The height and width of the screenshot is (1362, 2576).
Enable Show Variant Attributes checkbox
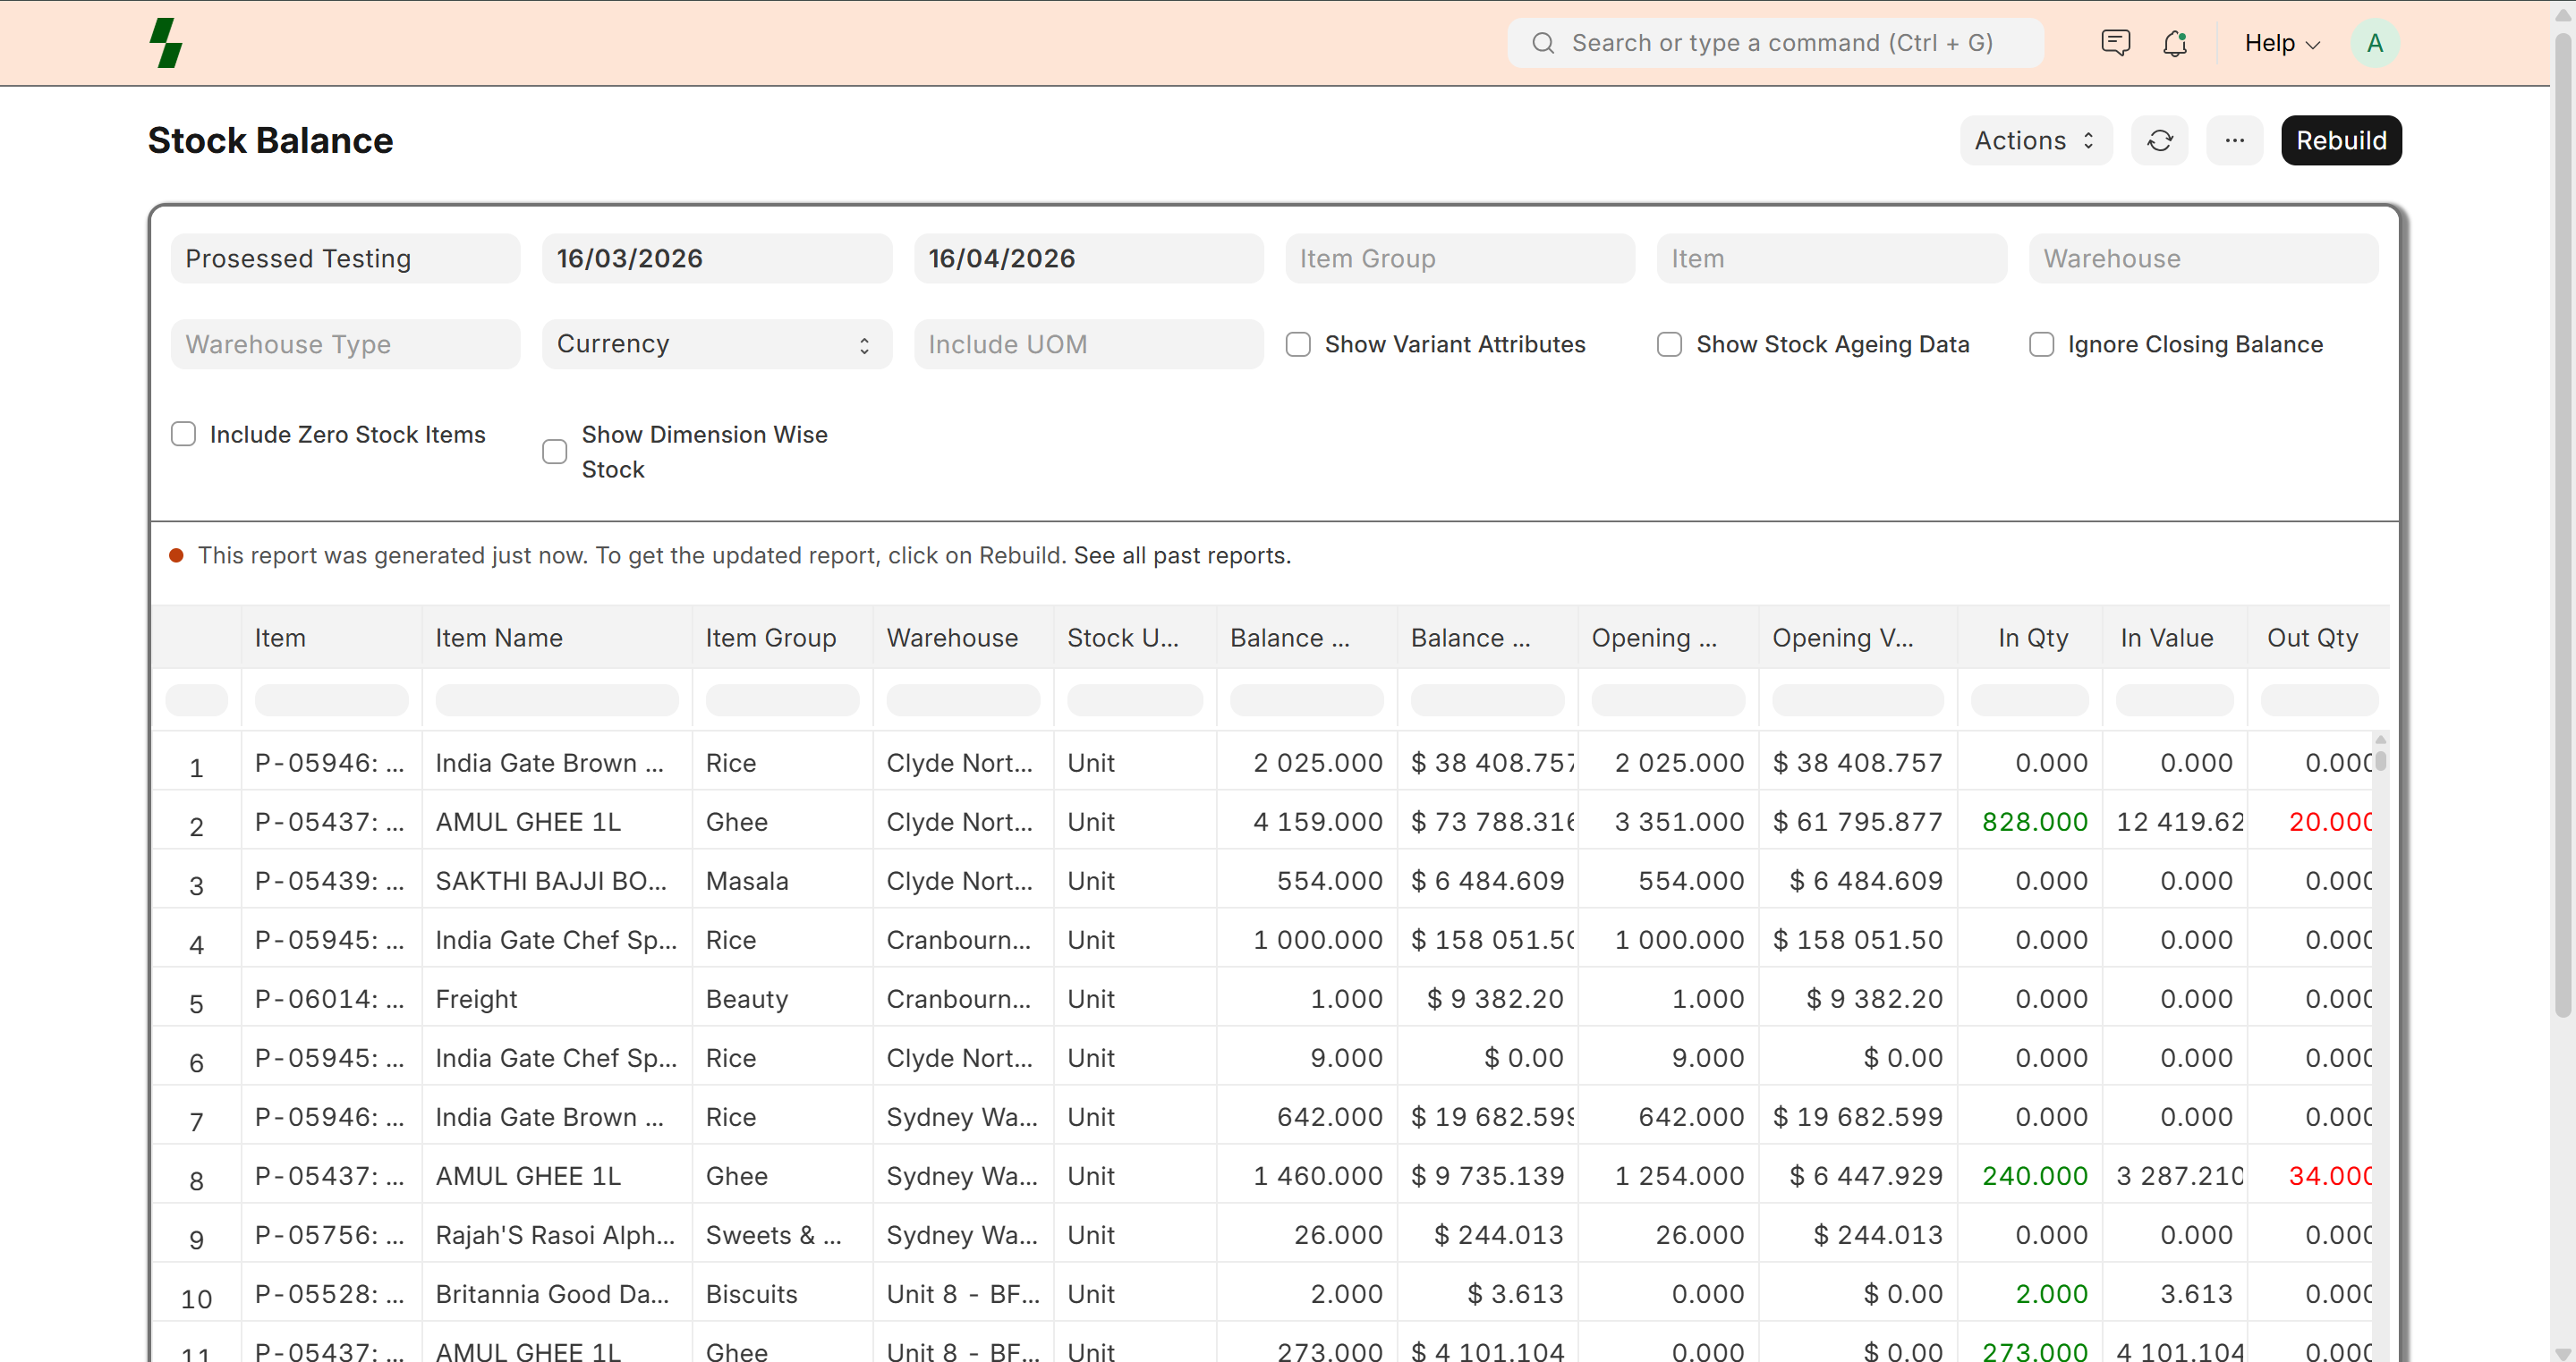[1298, 344]
